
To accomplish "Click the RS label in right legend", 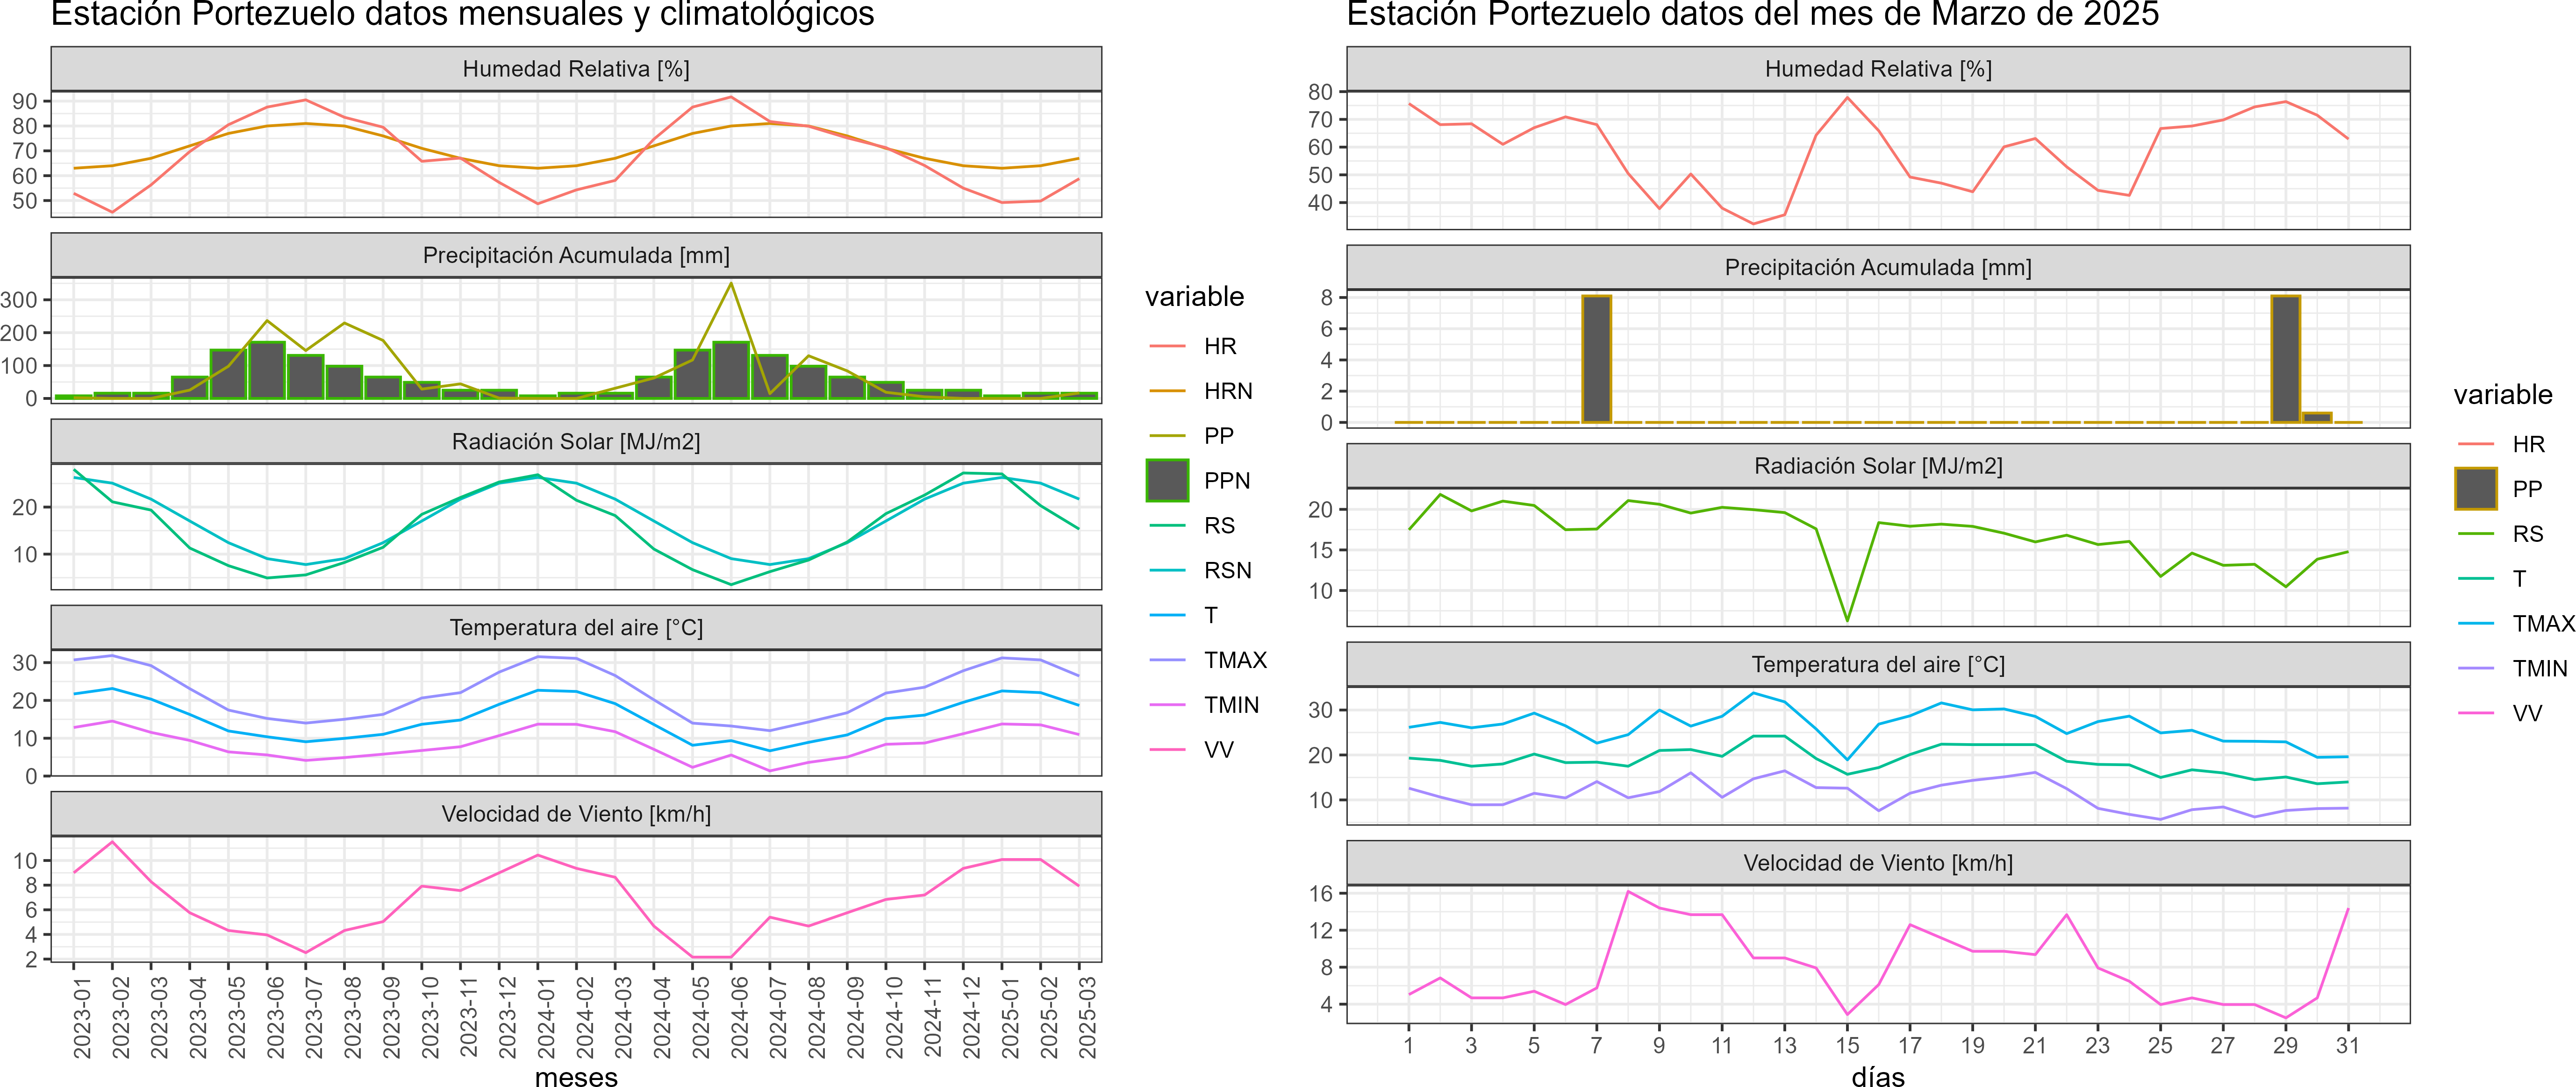I will [2528, 533].
